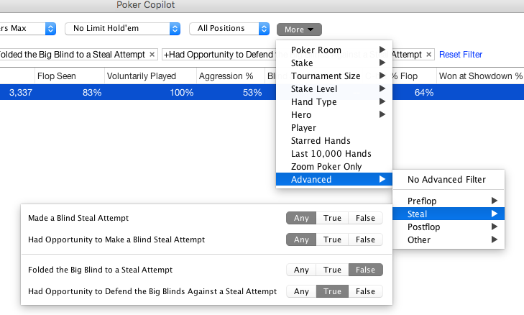Set Made a Blind Steal Attempt to True
Image resolution: width=524 pixels, height=315 pixels.
(332, 218)
